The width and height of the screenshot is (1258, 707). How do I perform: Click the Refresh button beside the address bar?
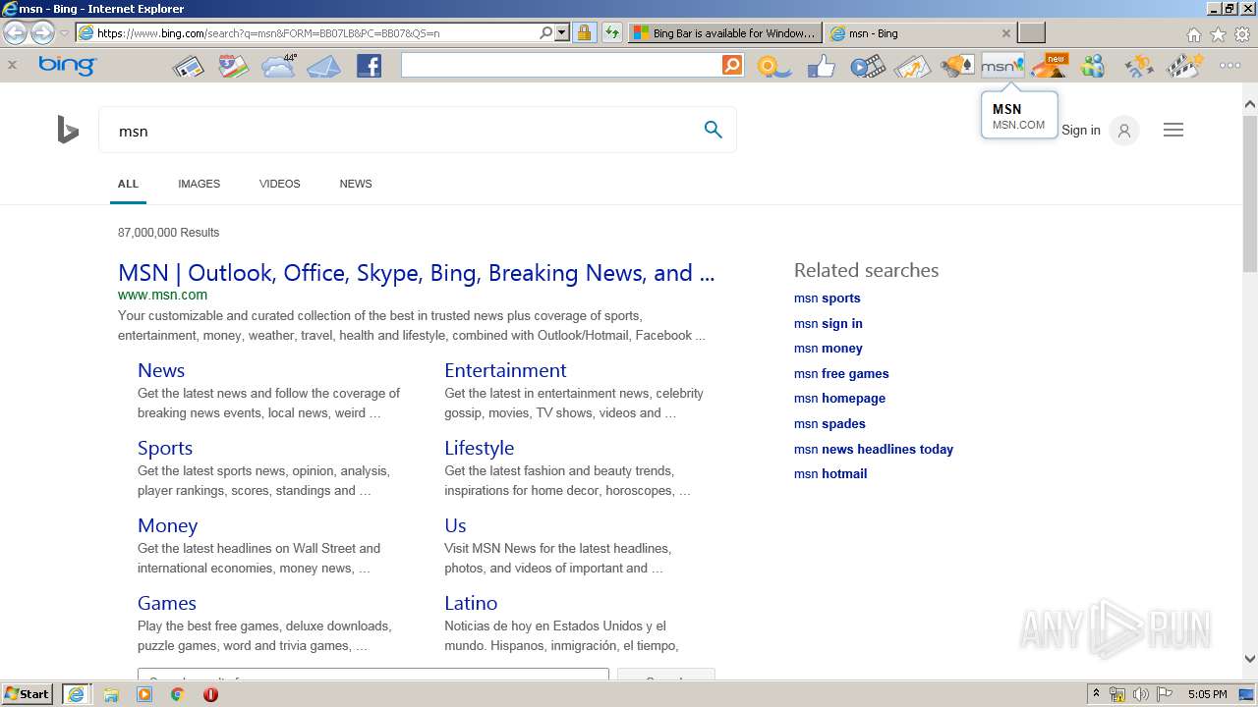[611, 33]
